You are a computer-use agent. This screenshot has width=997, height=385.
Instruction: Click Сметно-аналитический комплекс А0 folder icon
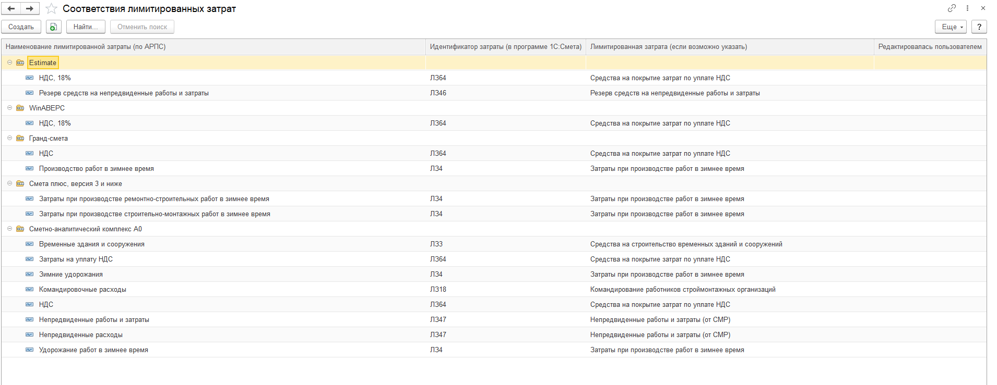point(20,229)
